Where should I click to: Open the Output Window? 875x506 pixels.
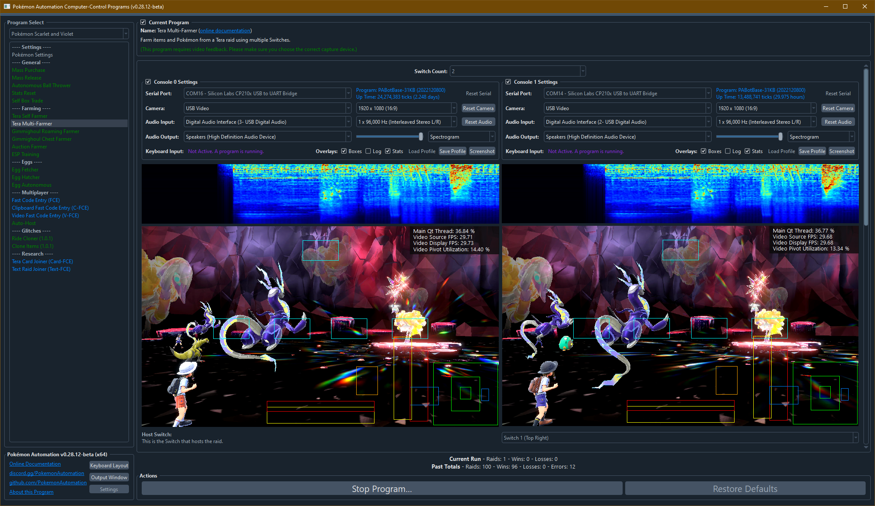tap(109, 478)
